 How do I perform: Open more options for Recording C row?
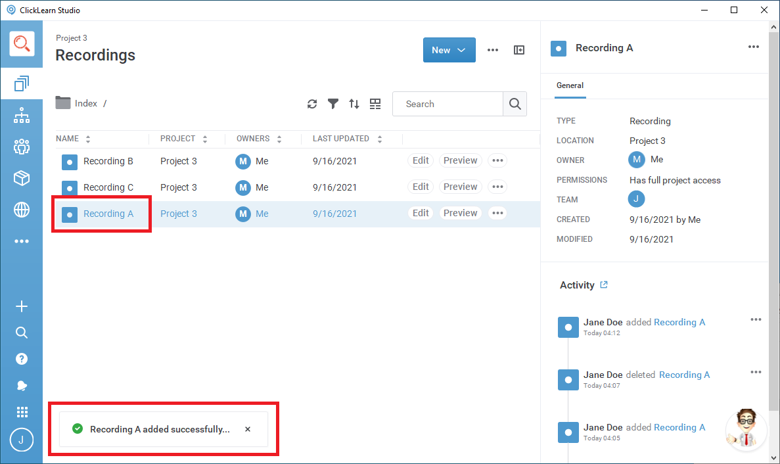click(x=497, y=187)
